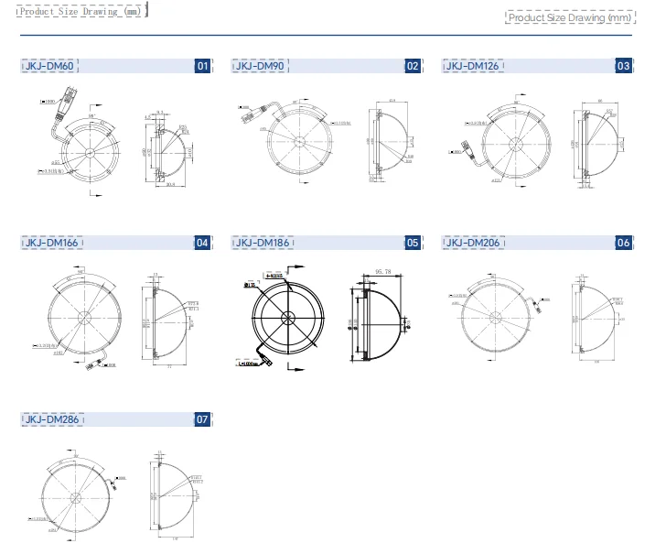This screenshot has width=666, height=554.
Task: Click the number badge 04
Action: point(202,243)
